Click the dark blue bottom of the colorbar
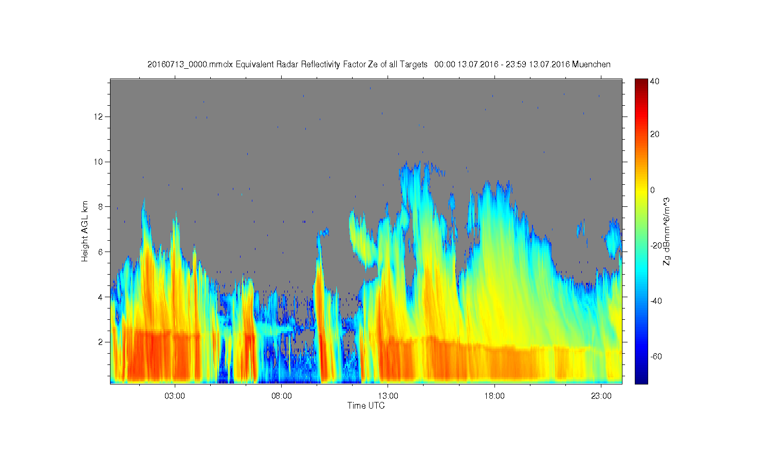 tap(641, 379)
